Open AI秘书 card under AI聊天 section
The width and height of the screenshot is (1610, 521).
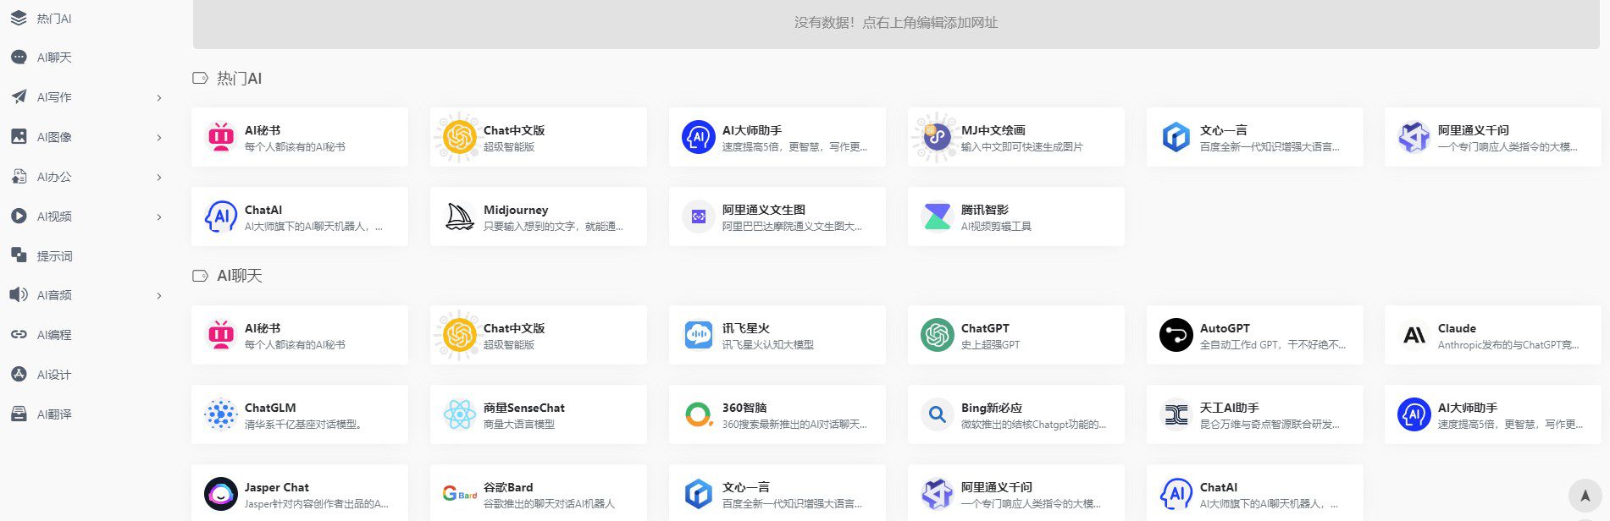(x=300, y=335)
